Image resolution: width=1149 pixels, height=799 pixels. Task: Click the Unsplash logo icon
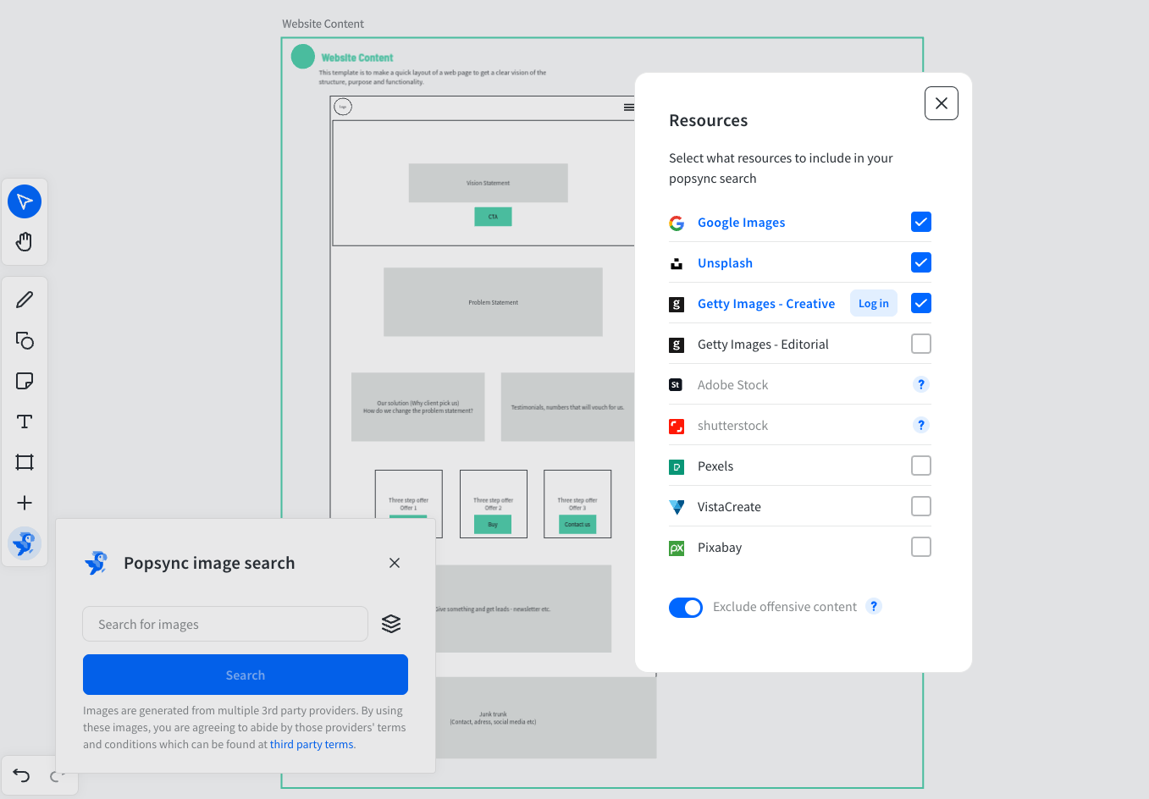click(x=677, y=263)
